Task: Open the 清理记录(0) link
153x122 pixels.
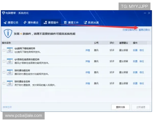Action: (144, 30)
